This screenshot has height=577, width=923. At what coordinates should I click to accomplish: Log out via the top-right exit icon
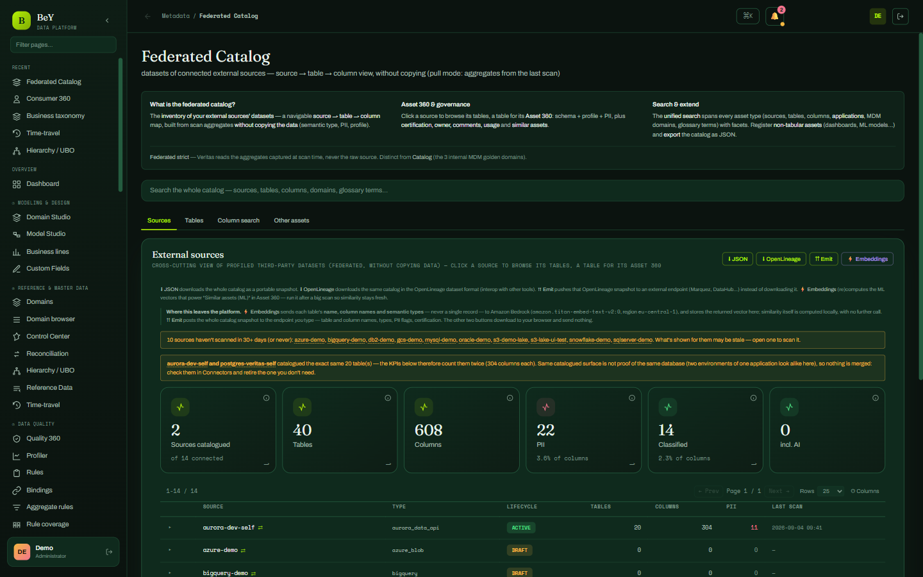click(901, 16)
